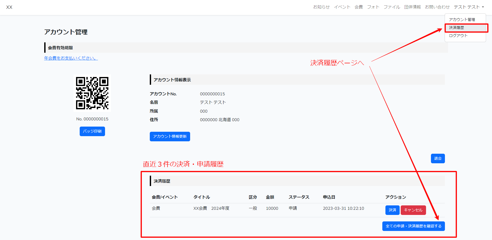Open 全ての申請・決済履歴を確認する
The width and height of the screenshot is (492, 240).
point(413,226)
